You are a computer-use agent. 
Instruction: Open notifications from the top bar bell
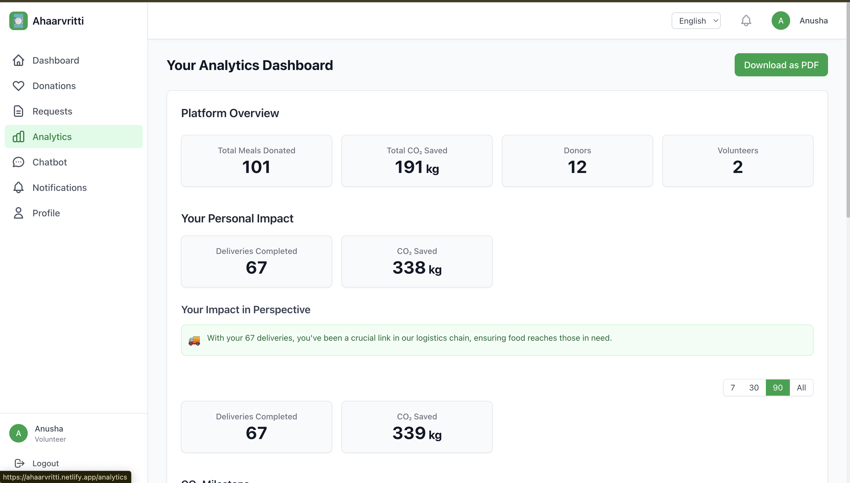click(x=746, y=21)
